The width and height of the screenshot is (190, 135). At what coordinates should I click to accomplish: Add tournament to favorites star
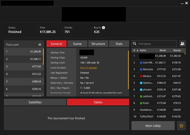181,126
